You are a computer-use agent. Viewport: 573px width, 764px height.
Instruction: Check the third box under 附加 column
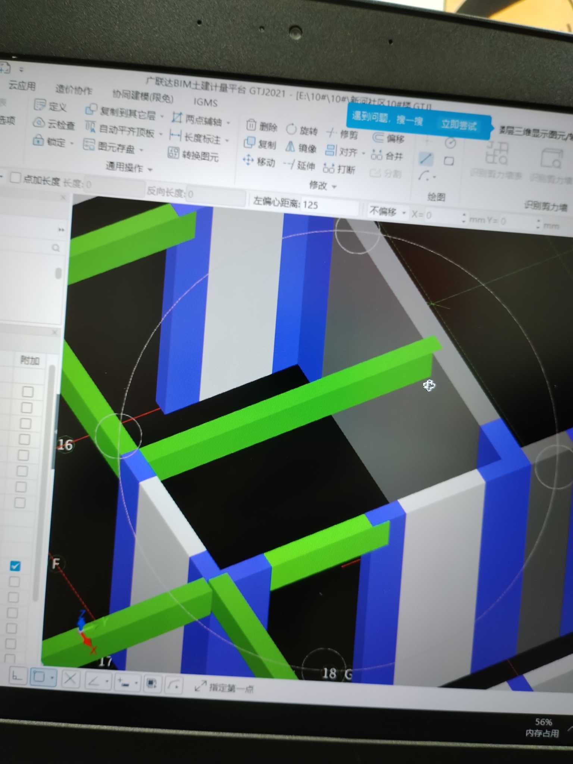pos(26,424)
